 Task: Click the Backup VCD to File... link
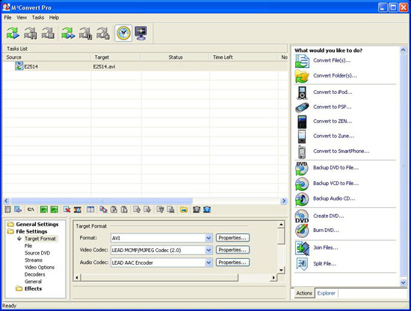tap(336, 183)
